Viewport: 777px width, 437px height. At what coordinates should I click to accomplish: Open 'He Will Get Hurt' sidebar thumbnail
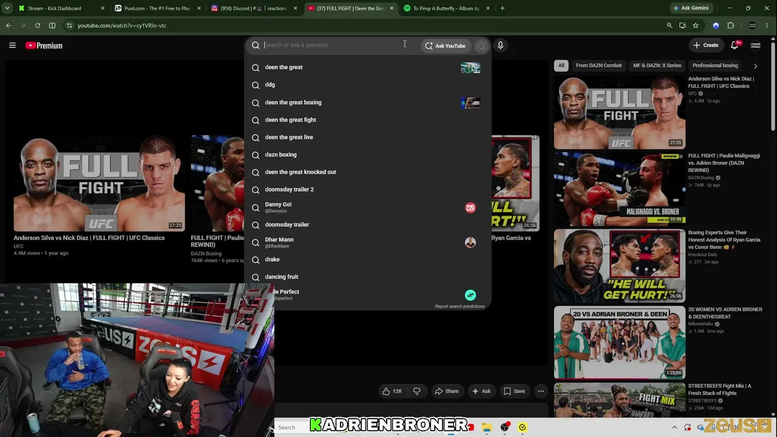(x=619, y=266)
